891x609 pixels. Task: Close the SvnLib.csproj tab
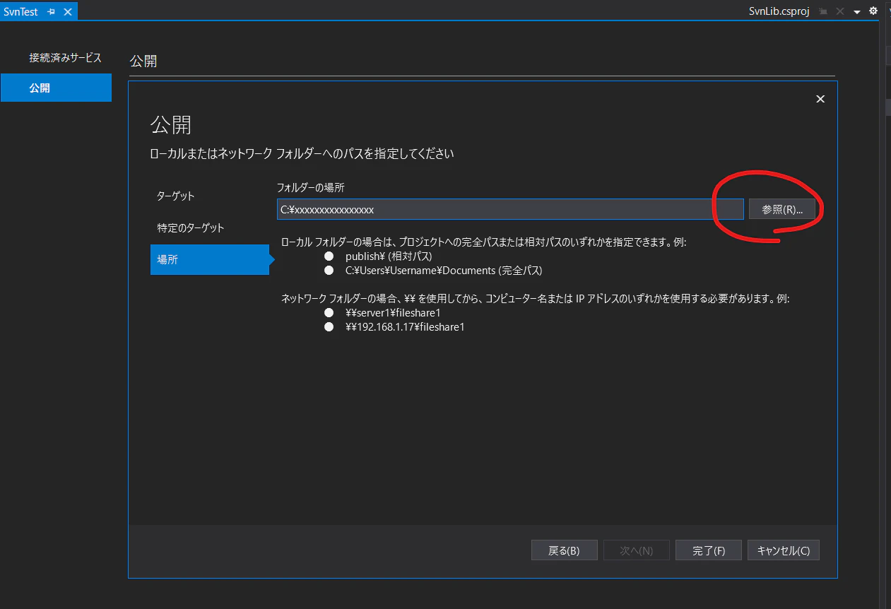pos(839,11)
